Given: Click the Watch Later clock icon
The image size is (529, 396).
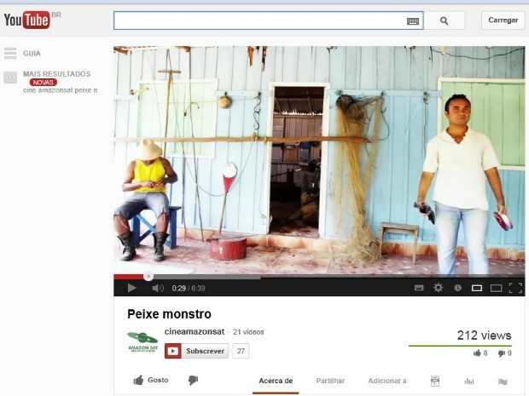Looking at the screenshot, I should click(457, 288).
